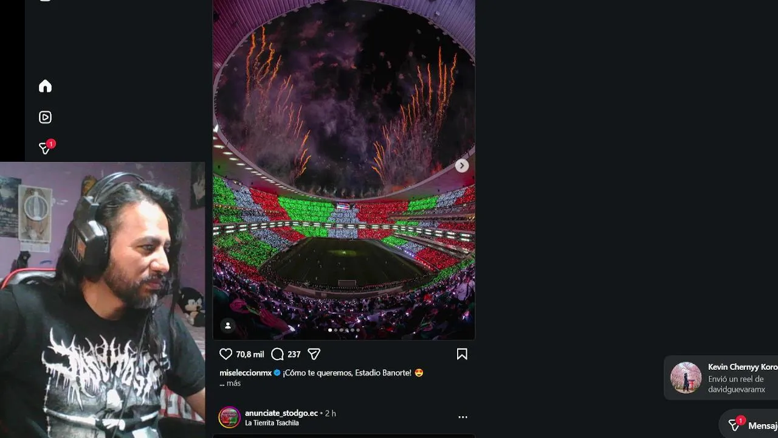The image size is (778, 438).
Task: Go to the Instagram Home feed
Action: 45,86
